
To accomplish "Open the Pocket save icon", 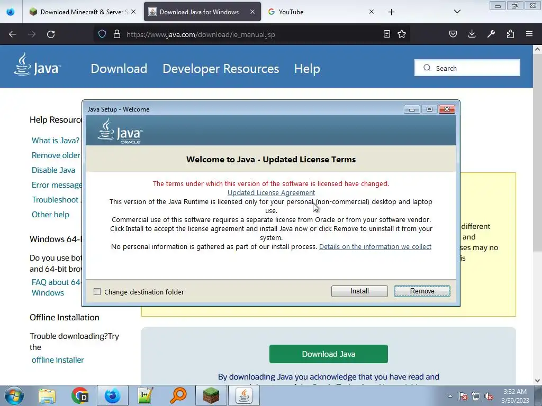I will point(453,34).
